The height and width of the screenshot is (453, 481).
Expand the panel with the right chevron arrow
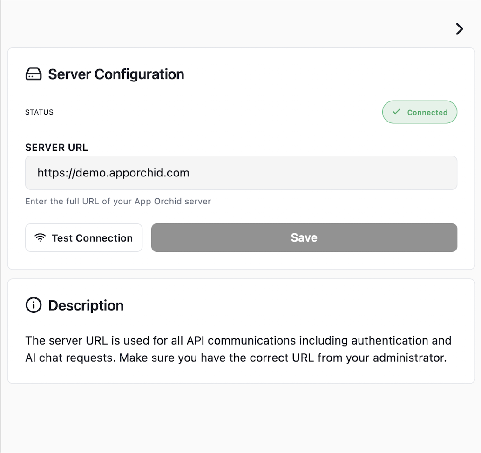pyautogui.click(x=459, y=29)
